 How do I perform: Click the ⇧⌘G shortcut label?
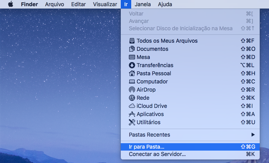[x=248, y=147]
